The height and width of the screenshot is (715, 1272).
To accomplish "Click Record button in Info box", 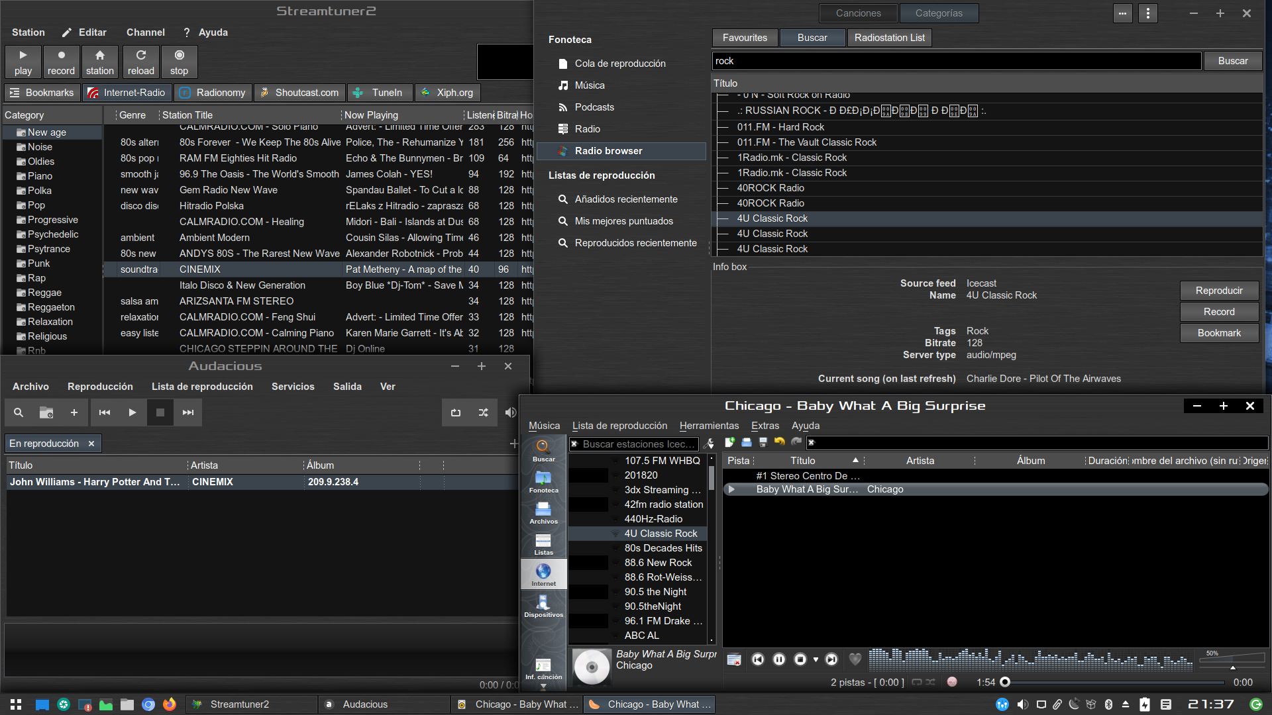I will coord(1219,312).
